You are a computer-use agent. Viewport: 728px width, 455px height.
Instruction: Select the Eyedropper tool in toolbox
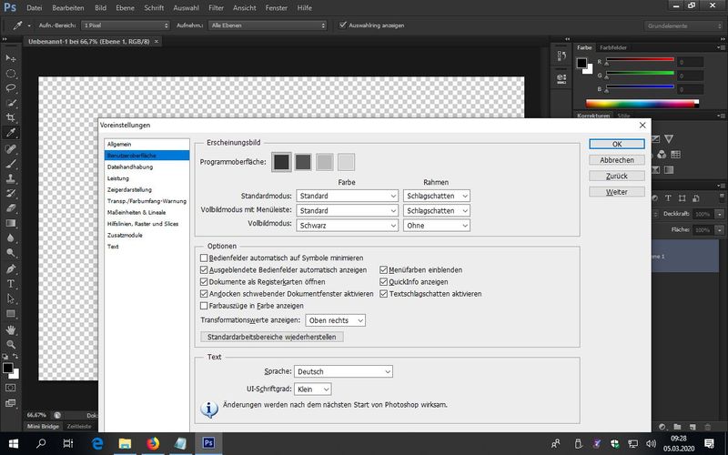12,133
